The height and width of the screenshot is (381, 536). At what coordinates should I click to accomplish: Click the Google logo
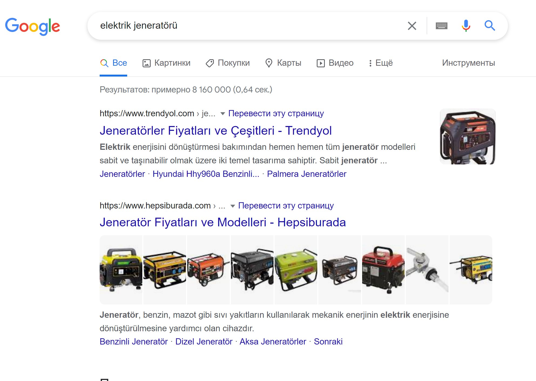[32, 26]
